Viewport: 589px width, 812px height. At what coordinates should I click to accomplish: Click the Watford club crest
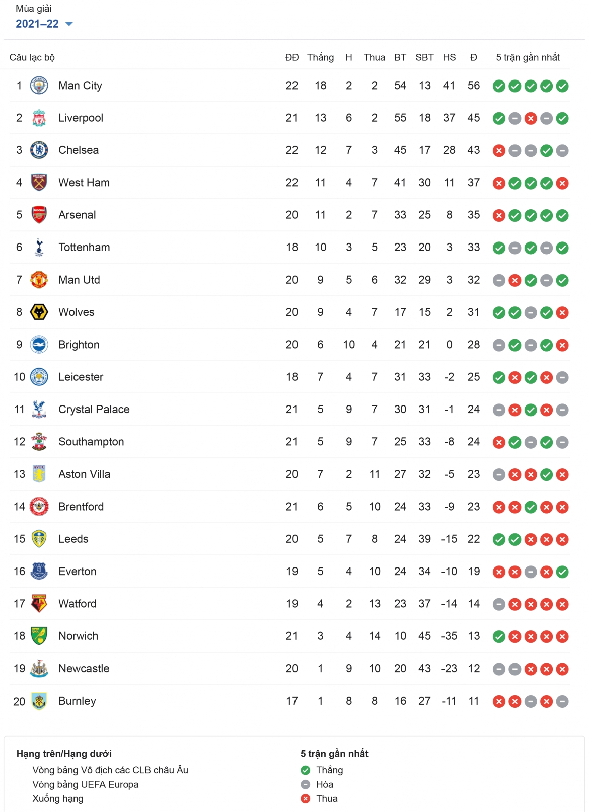(39, 604)
